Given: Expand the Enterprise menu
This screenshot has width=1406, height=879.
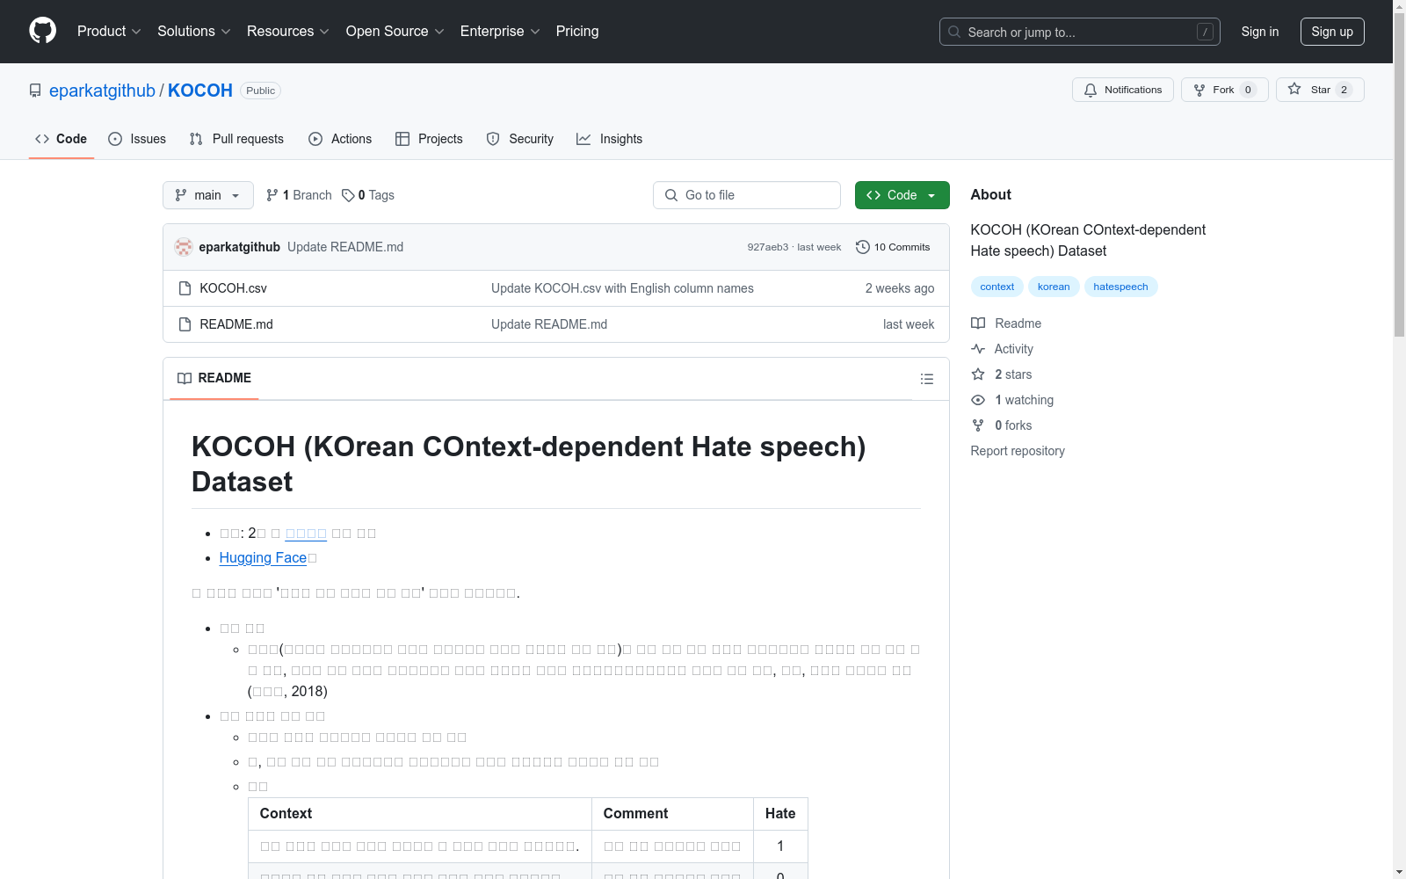Looking at the screenshot, I should pos(500,32).
